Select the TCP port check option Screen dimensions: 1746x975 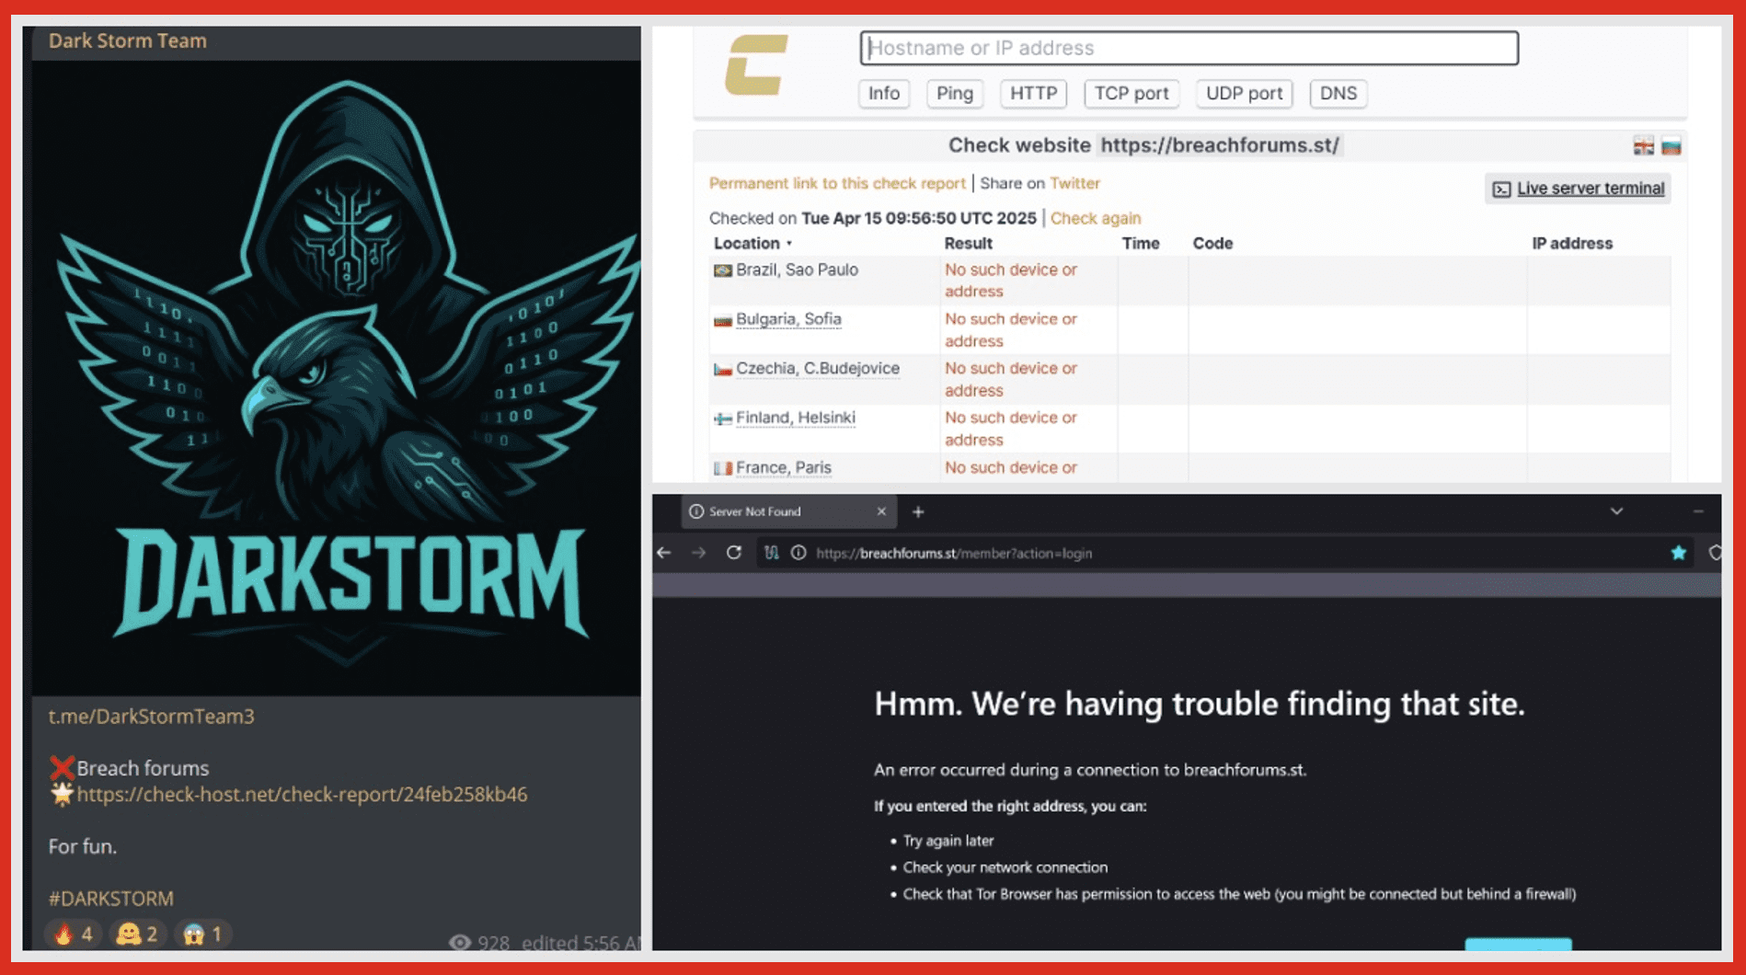[1131, 93]
